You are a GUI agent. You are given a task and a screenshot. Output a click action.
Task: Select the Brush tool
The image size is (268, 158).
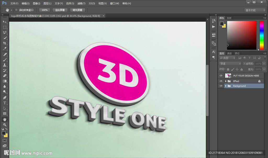pos(5,60)
